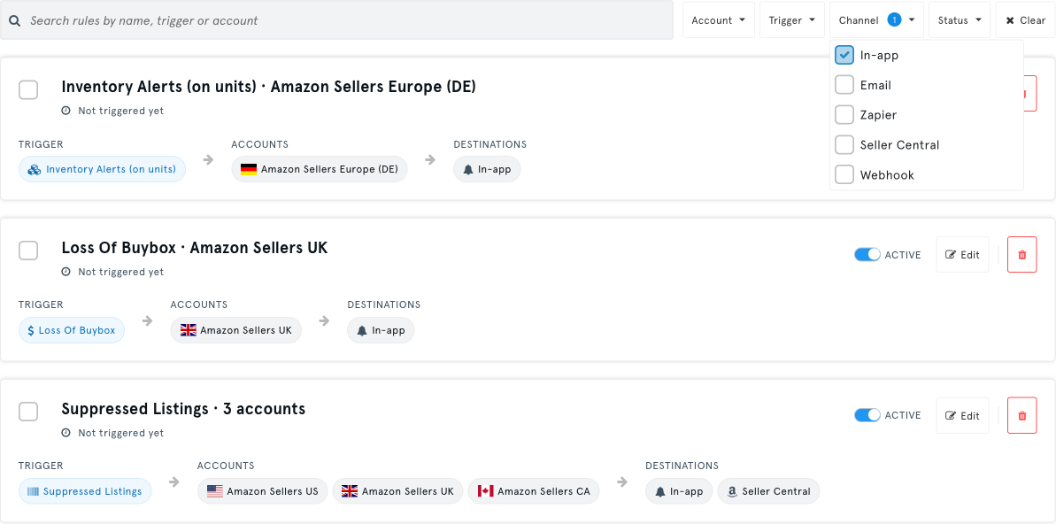Check the Email channel option
This screenshot has width=1056, height=524.
[x=844, y=85]
